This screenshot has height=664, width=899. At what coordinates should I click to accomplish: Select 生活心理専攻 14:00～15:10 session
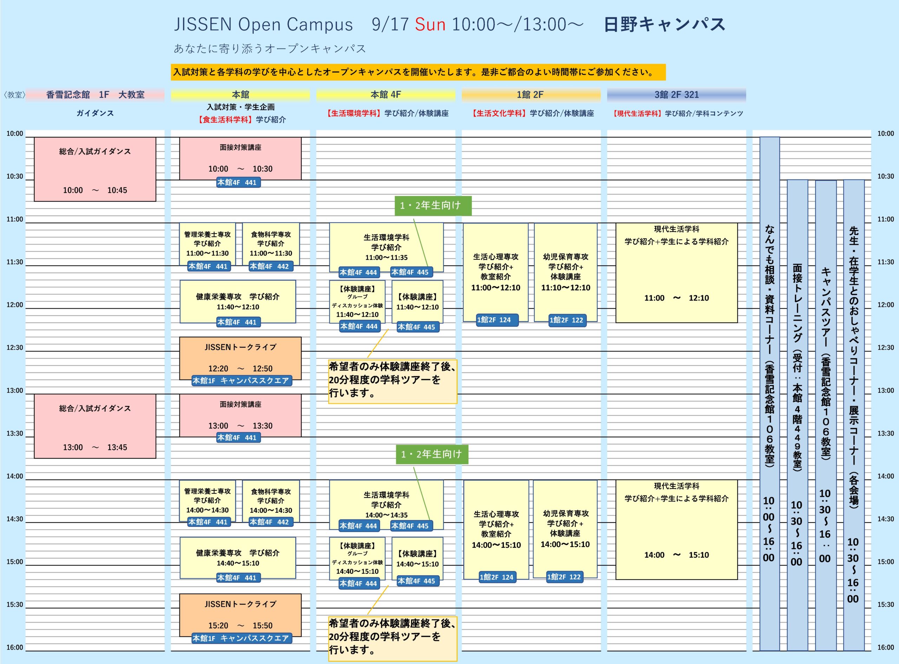[x=496, y=529]
